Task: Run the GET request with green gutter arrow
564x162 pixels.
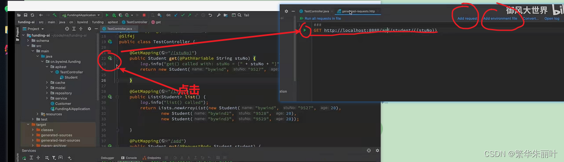Action: (x=304, y=30)
